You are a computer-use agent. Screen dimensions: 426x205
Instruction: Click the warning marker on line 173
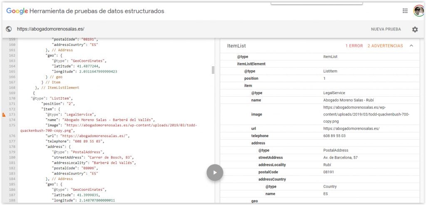pyautogui.click(x=3, y=115)
